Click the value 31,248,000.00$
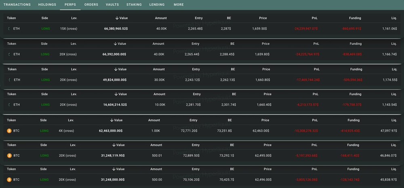Screen dimensions: 404x188 (113, 180)
